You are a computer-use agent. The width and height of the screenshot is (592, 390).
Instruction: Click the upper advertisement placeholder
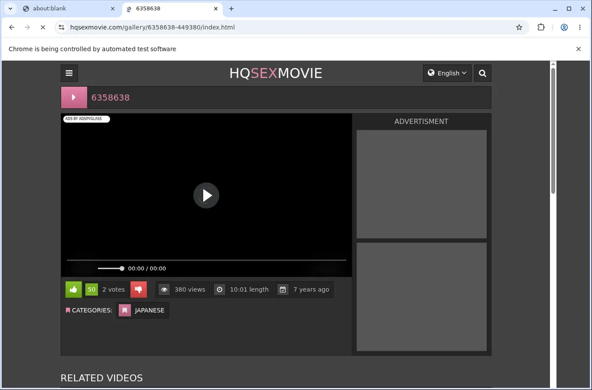click(422, 184)
